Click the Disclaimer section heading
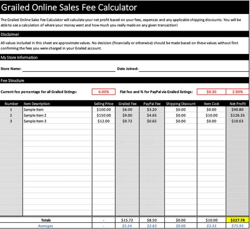 point(10,35)
